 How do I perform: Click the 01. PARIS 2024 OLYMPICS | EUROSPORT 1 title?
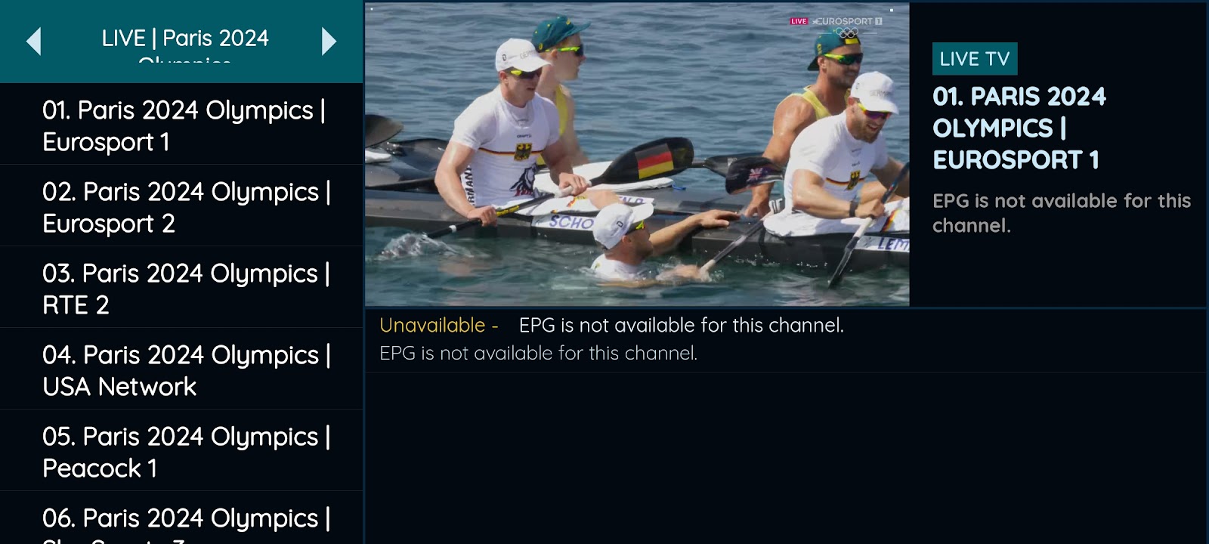(x=1019, y=128)
